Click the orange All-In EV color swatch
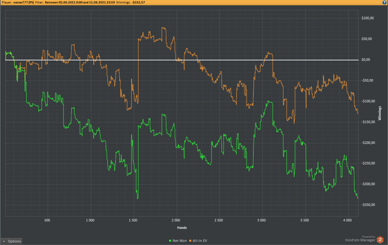The height and width of the screenshot is (245, 388). pos(191,241)
